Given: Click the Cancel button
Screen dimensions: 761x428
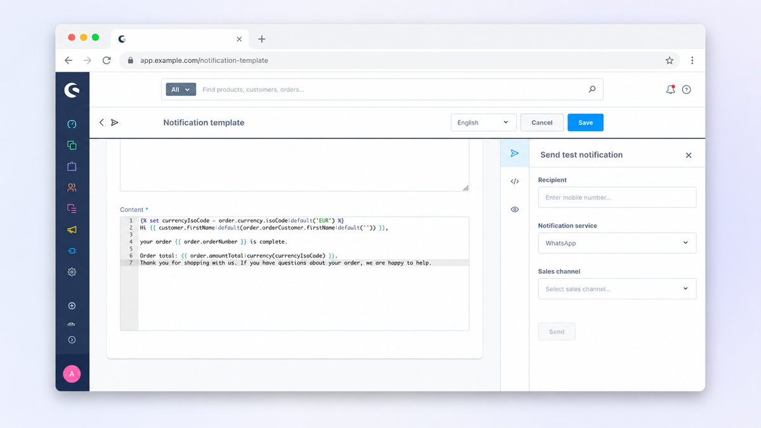Looking at the screenshot, I should (542, 122).
